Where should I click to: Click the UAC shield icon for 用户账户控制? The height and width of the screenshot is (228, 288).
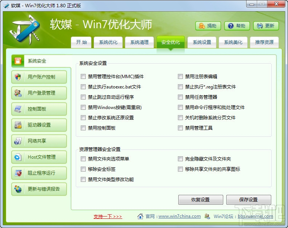(x=18, y=77)
